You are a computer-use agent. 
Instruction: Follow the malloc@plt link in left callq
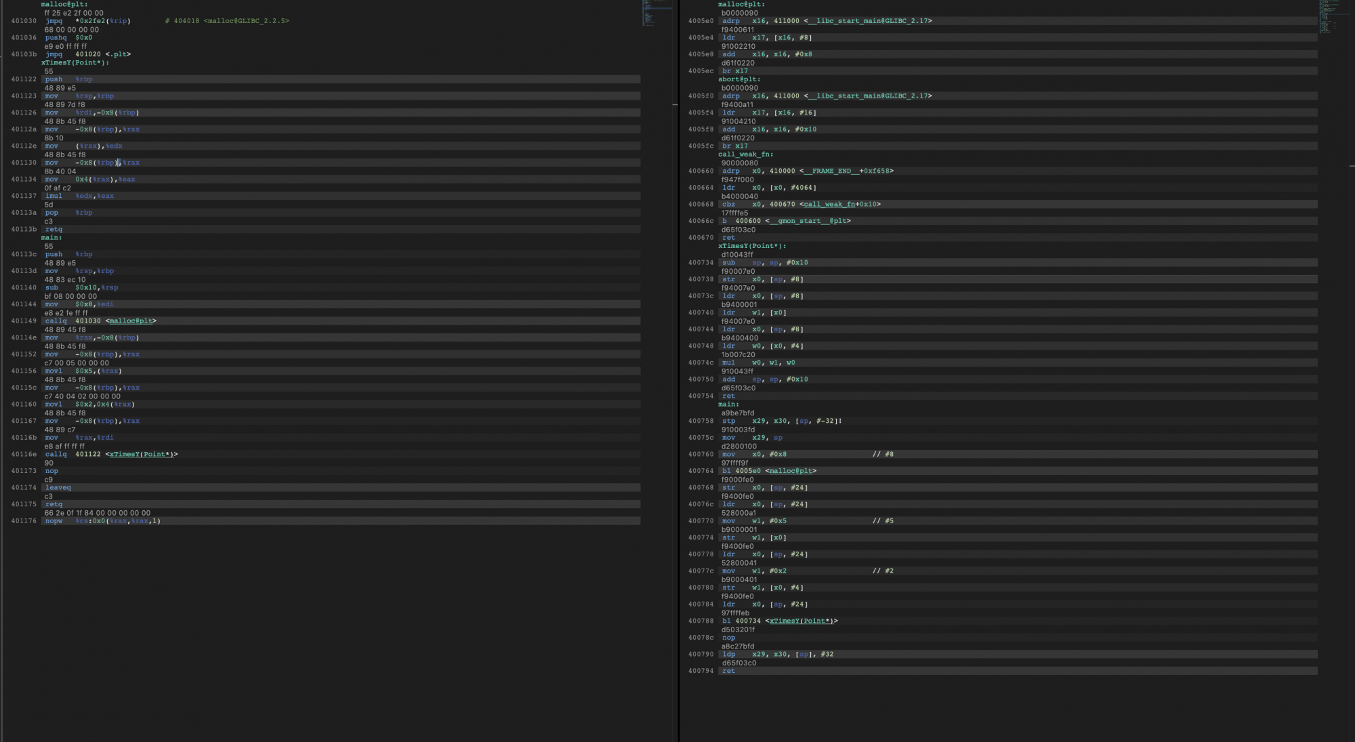coord(131,321)
